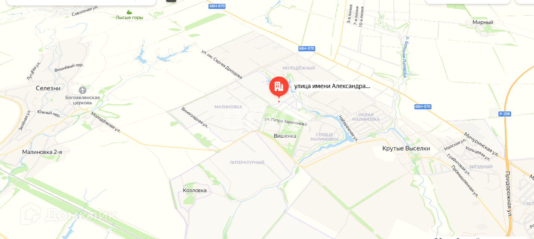The image size is (534, 239).
Task: Select the Крутые Выселки locality label
Action: 406,148
